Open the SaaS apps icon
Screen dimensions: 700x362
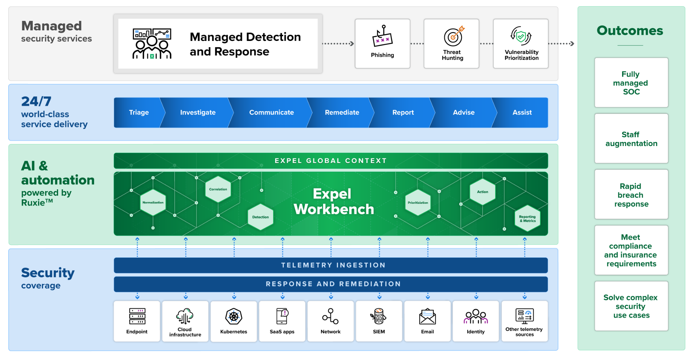point(282,316)
